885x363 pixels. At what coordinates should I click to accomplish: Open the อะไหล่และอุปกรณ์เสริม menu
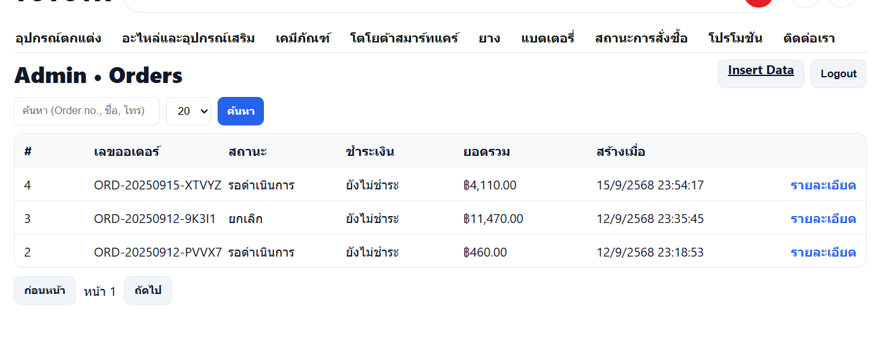(x=188, y=38)
